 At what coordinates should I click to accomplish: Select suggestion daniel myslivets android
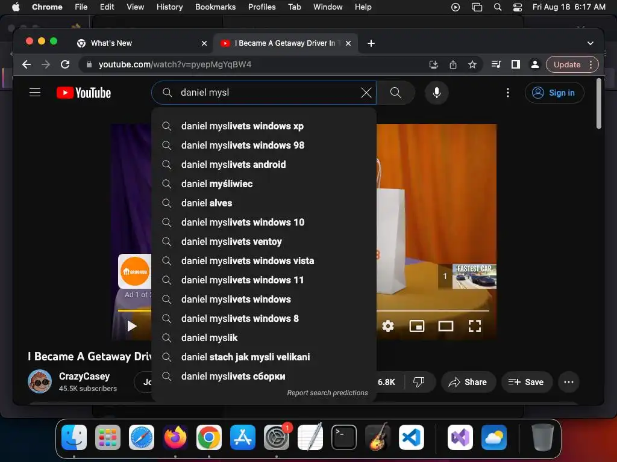(264, 165)
